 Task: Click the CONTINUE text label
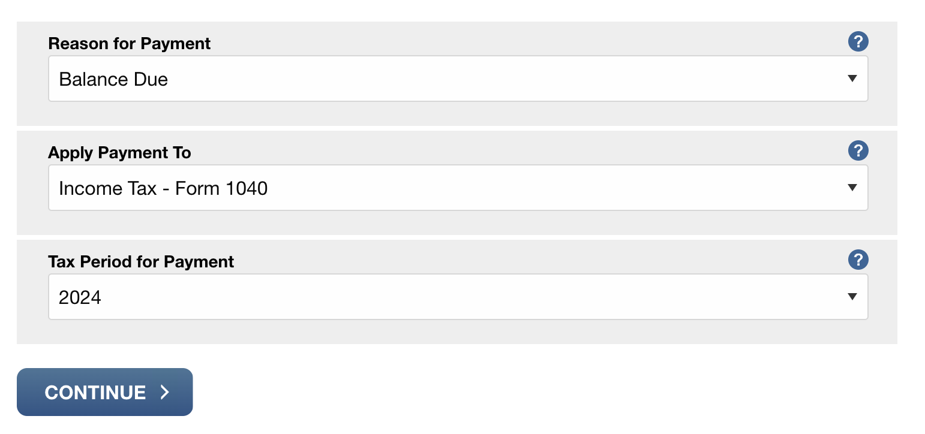tap(95, 393)
